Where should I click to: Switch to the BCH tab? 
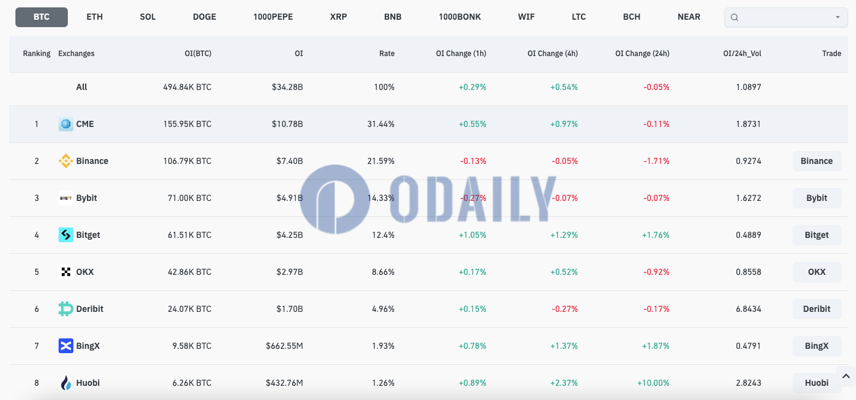tap(632, 17)
